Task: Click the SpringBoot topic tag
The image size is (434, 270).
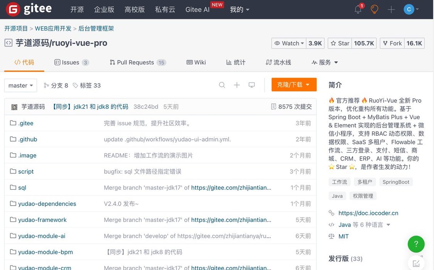Action: [395, 182]
